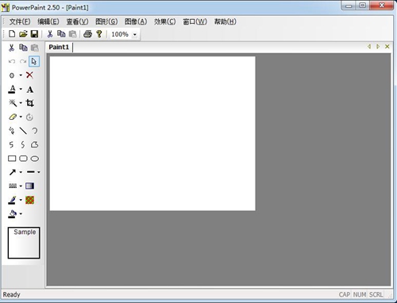Expand the dash pattern dropdown arrow
Screen dimensions: 397x303
coord(21,186)
